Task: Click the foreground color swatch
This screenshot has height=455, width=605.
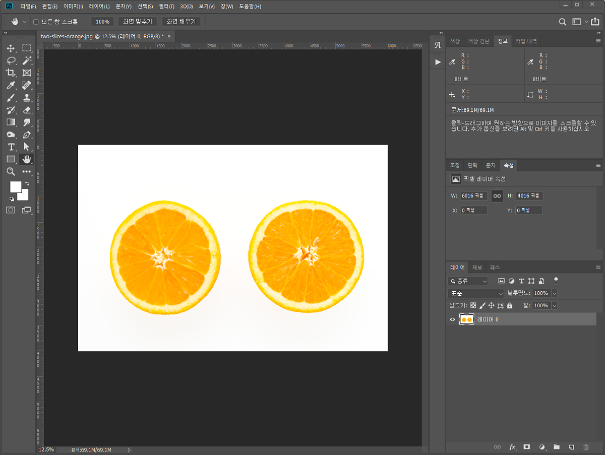Action: pyautogui.click(x=15, y=186)
